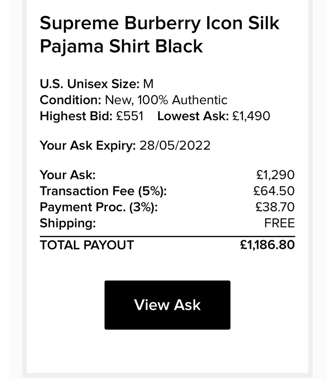335x379 pixels.
Task: Tap the transaction fee amount £64.50
Action: pos(274,191)
